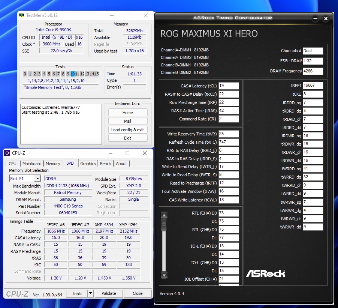This screenshot has height=308, width=338.
Task: Click the tREFI value field
Action: point(313,86)
